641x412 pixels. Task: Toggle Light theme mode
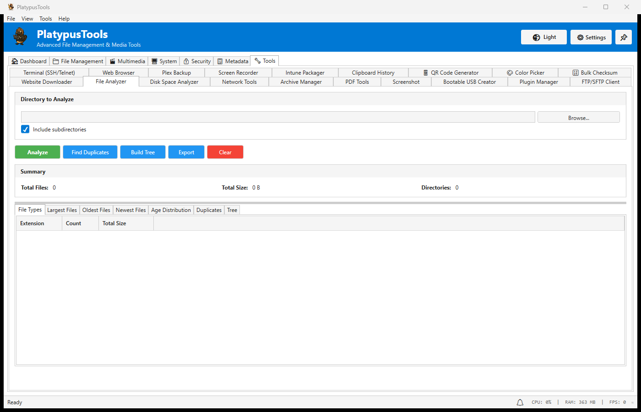click(543, 37)
